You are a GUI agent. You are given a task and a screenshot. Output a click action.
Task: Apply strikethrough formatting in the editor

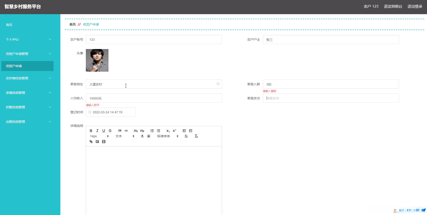pyautogui.click(x=110, y=131)
